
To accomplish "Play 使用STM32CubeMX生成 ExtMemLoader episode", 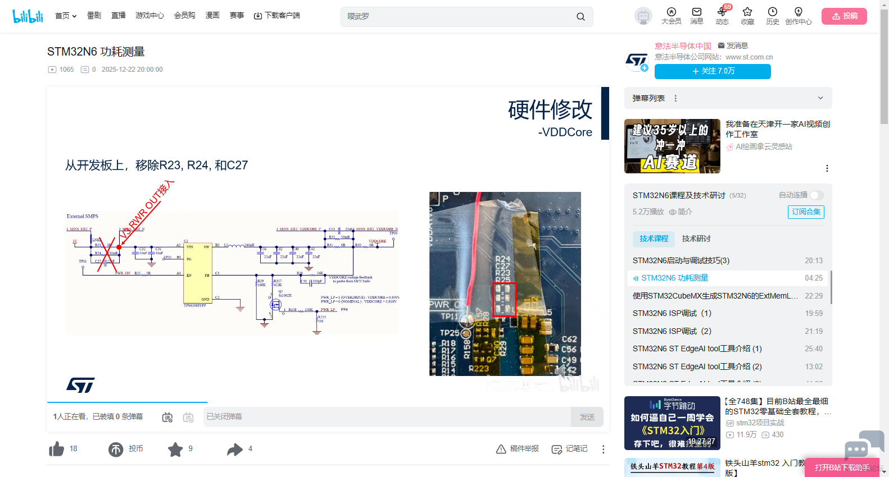I will pos(728,296).
